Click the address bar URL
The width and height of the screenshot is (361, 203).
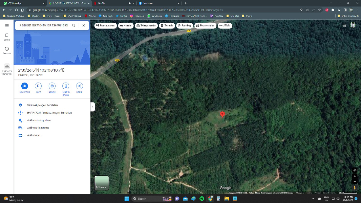point(128,10)
